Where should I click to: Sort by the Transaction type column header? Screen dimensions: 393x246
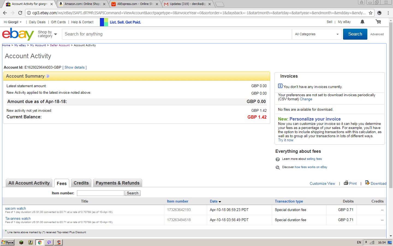(289, 201)
